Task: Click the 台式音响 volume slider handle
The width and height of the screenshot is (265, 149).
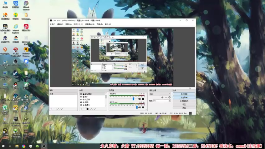Action: point(133,99)
